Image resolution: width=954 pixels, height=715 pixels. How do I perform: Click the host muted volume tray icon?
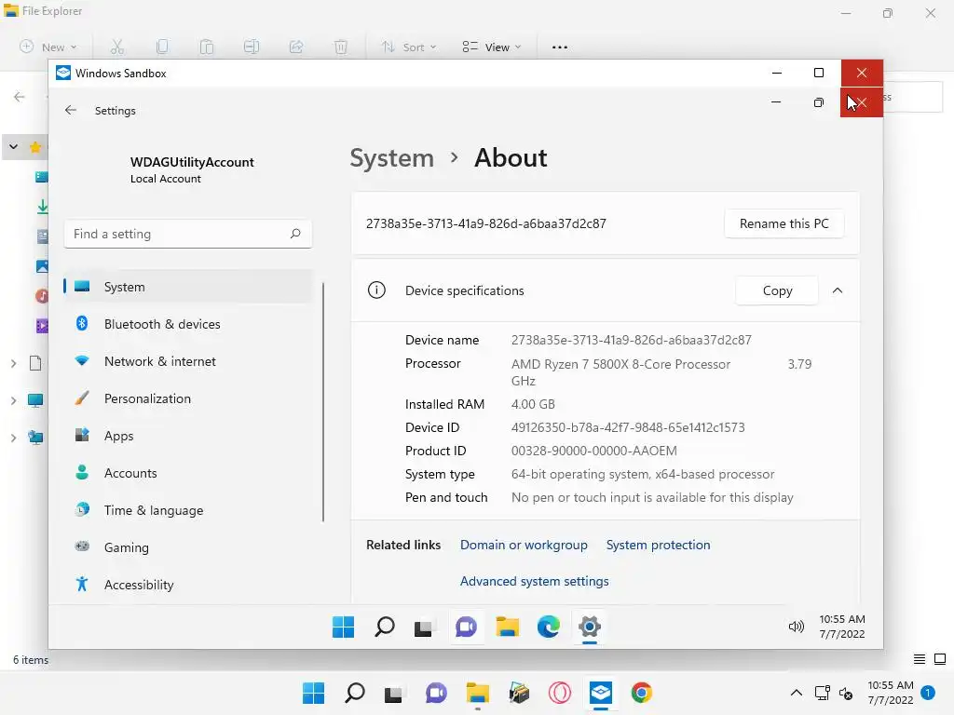click(x=846, y=693)
